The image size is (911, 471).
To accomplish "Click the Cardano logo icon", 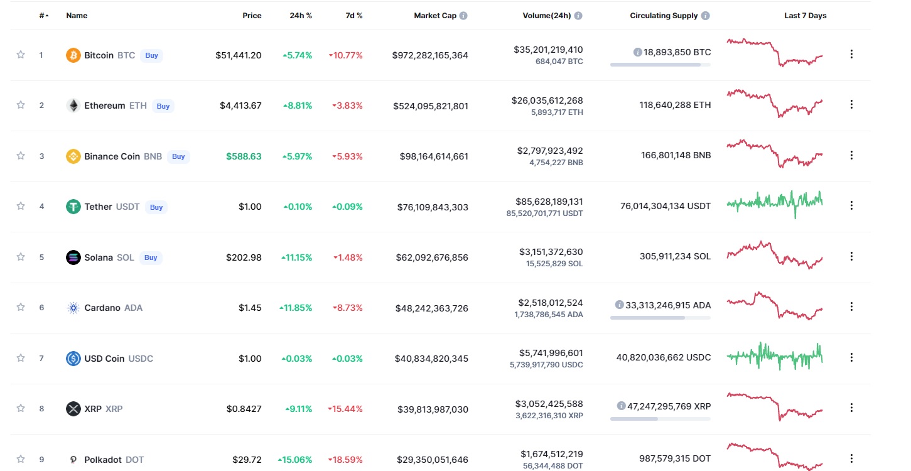I will pyautogui.click(x=73, y=308).
